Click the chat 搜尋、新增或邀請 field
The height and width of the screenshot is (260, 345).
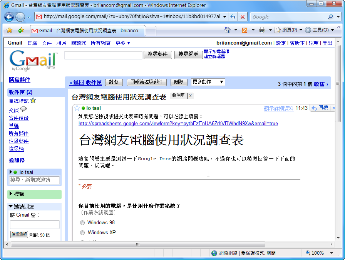click(x=34, y=180)
